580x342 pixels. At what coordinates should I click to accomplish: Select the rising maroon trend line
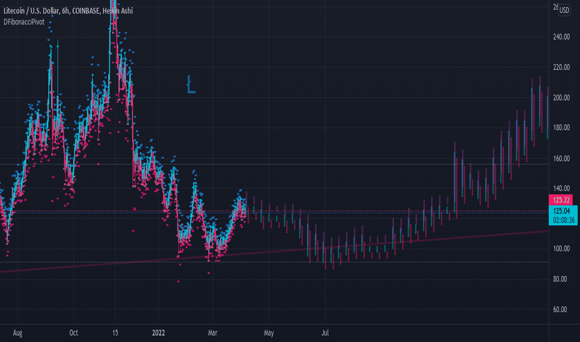(x=274, y=251)
